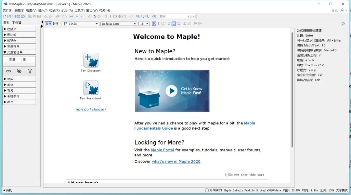Collapse right panel with double chevron
This screenshot has height=195, width=351.
click(x=343, y=24)
